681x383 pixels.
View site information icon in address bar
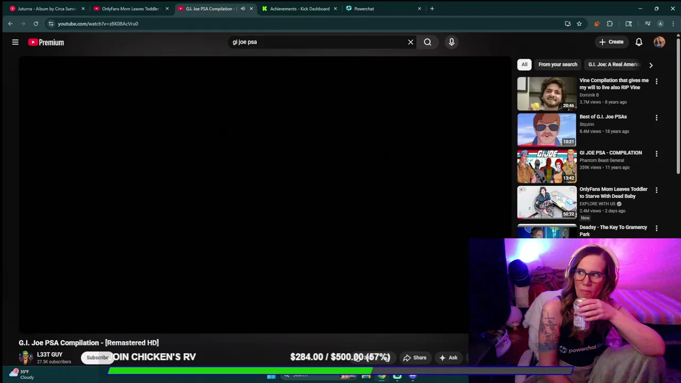(x=51, y=23)
